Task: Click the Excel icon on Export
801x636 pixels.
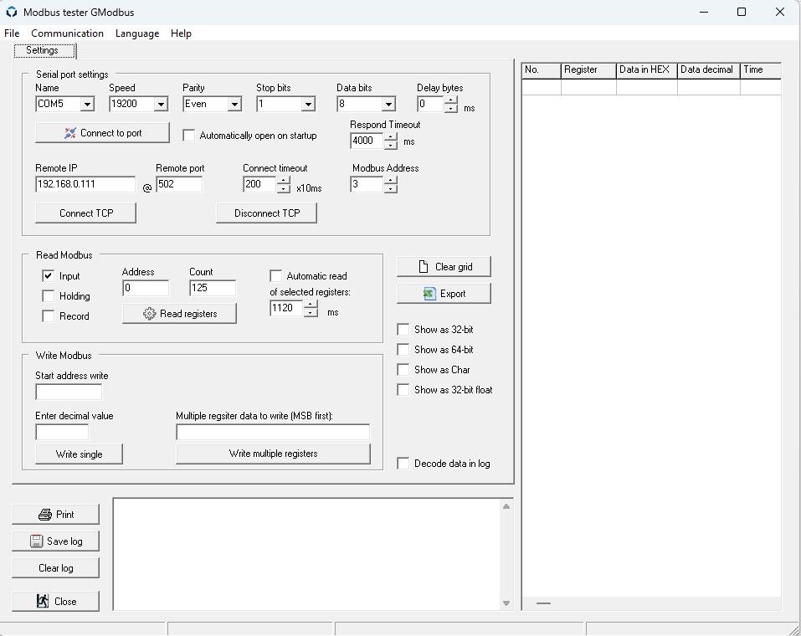Action: point(429,294)
